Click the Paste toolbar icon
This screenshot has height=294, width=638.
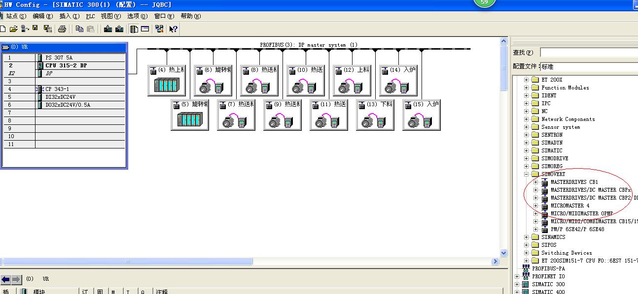(91, 29)
